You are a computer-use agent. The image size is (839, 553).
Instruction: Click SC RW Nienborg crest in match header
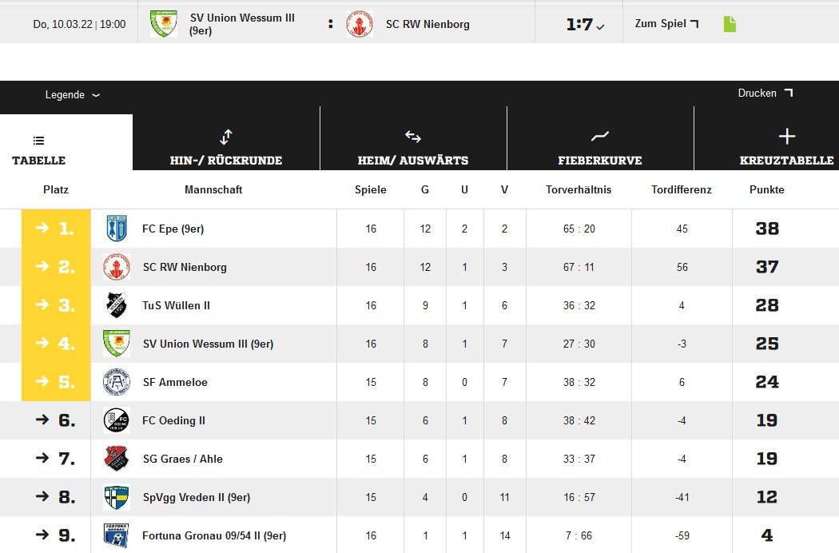360,24
